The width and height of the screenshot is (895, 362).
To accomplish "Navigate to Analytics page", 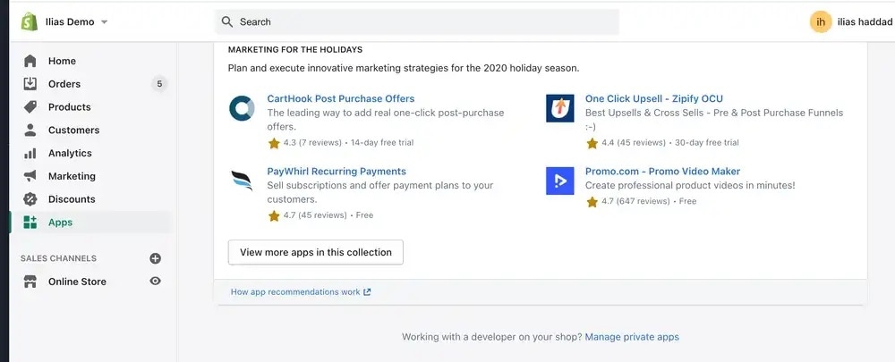I will pyautogui.click(x=70, y=153).
